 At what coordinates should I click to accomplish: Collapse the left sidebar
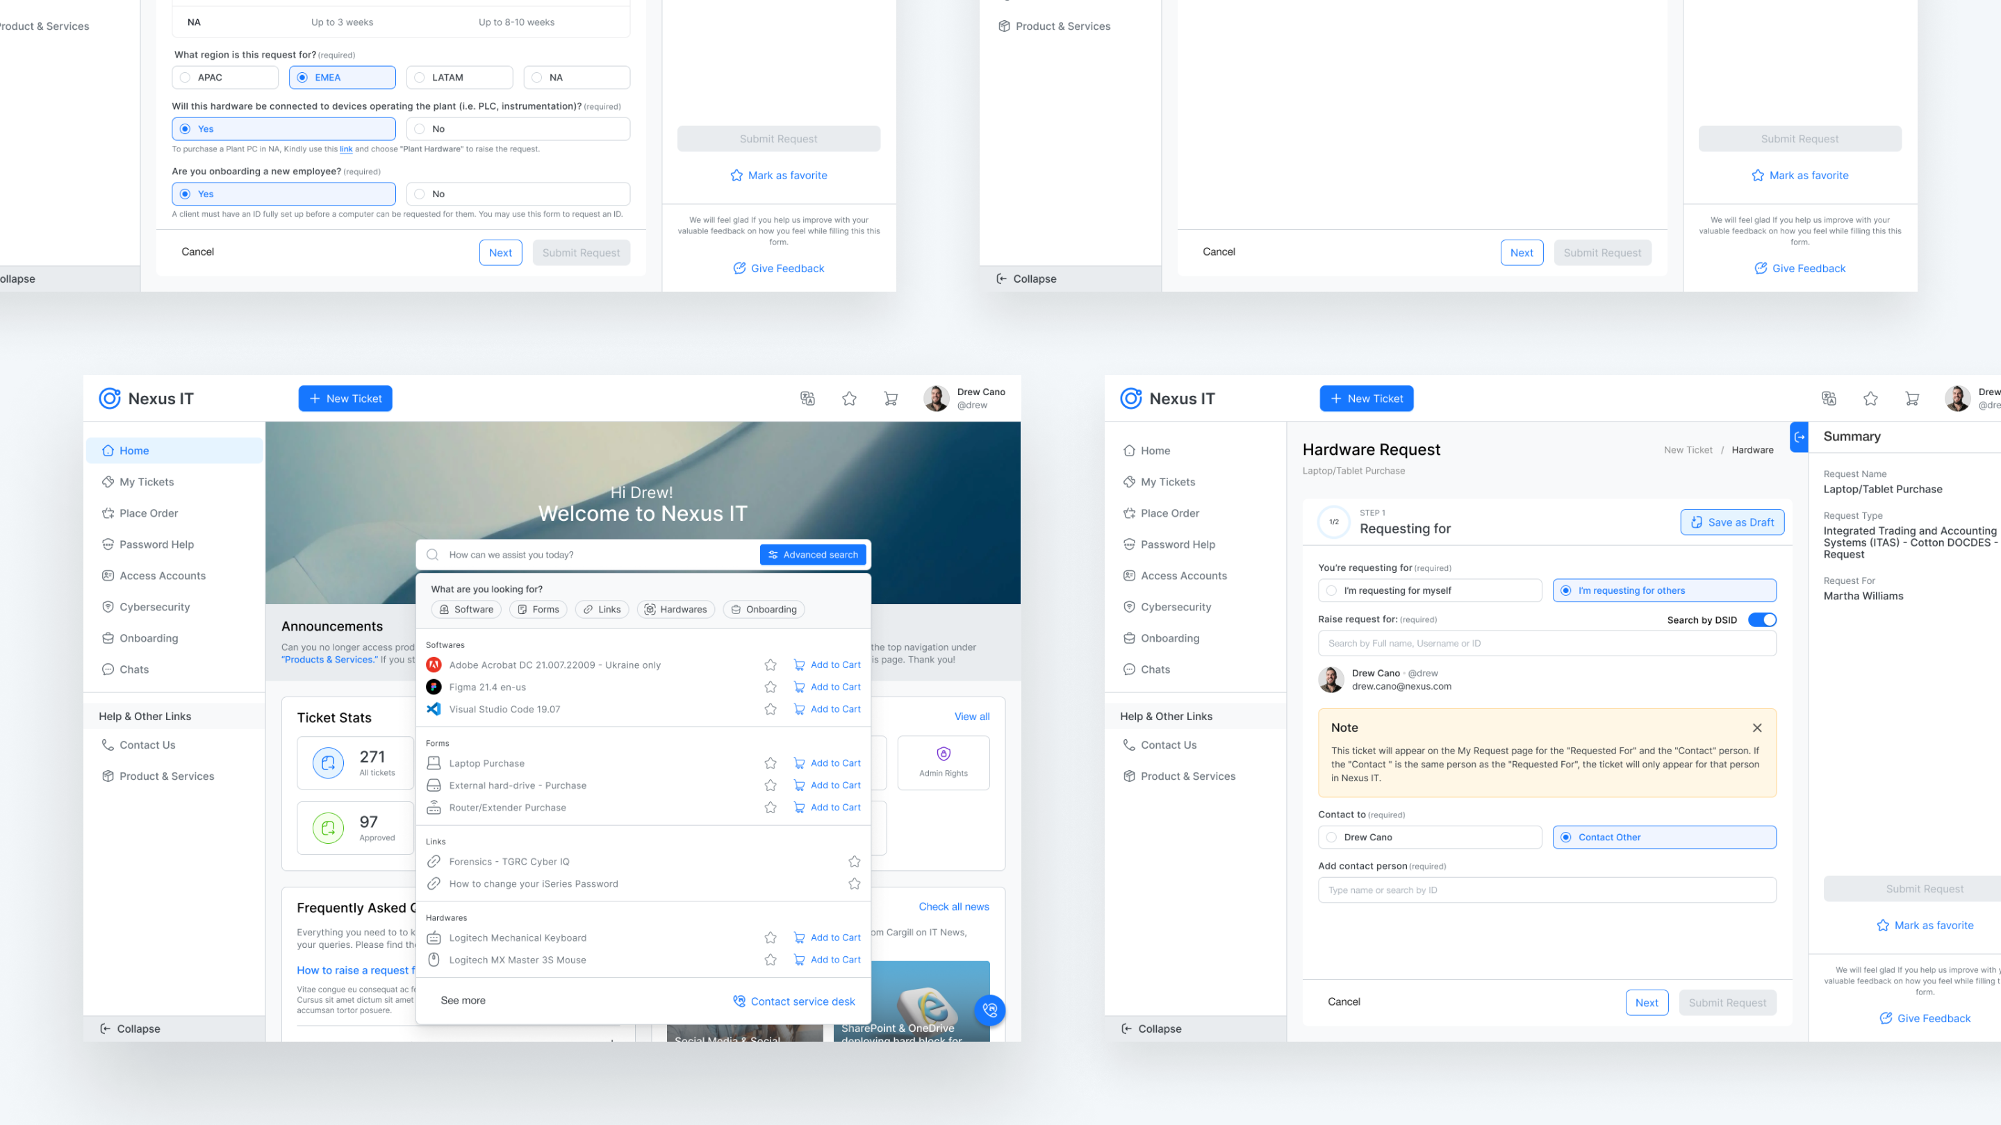pyautogui.click(x=131, y=1028)
